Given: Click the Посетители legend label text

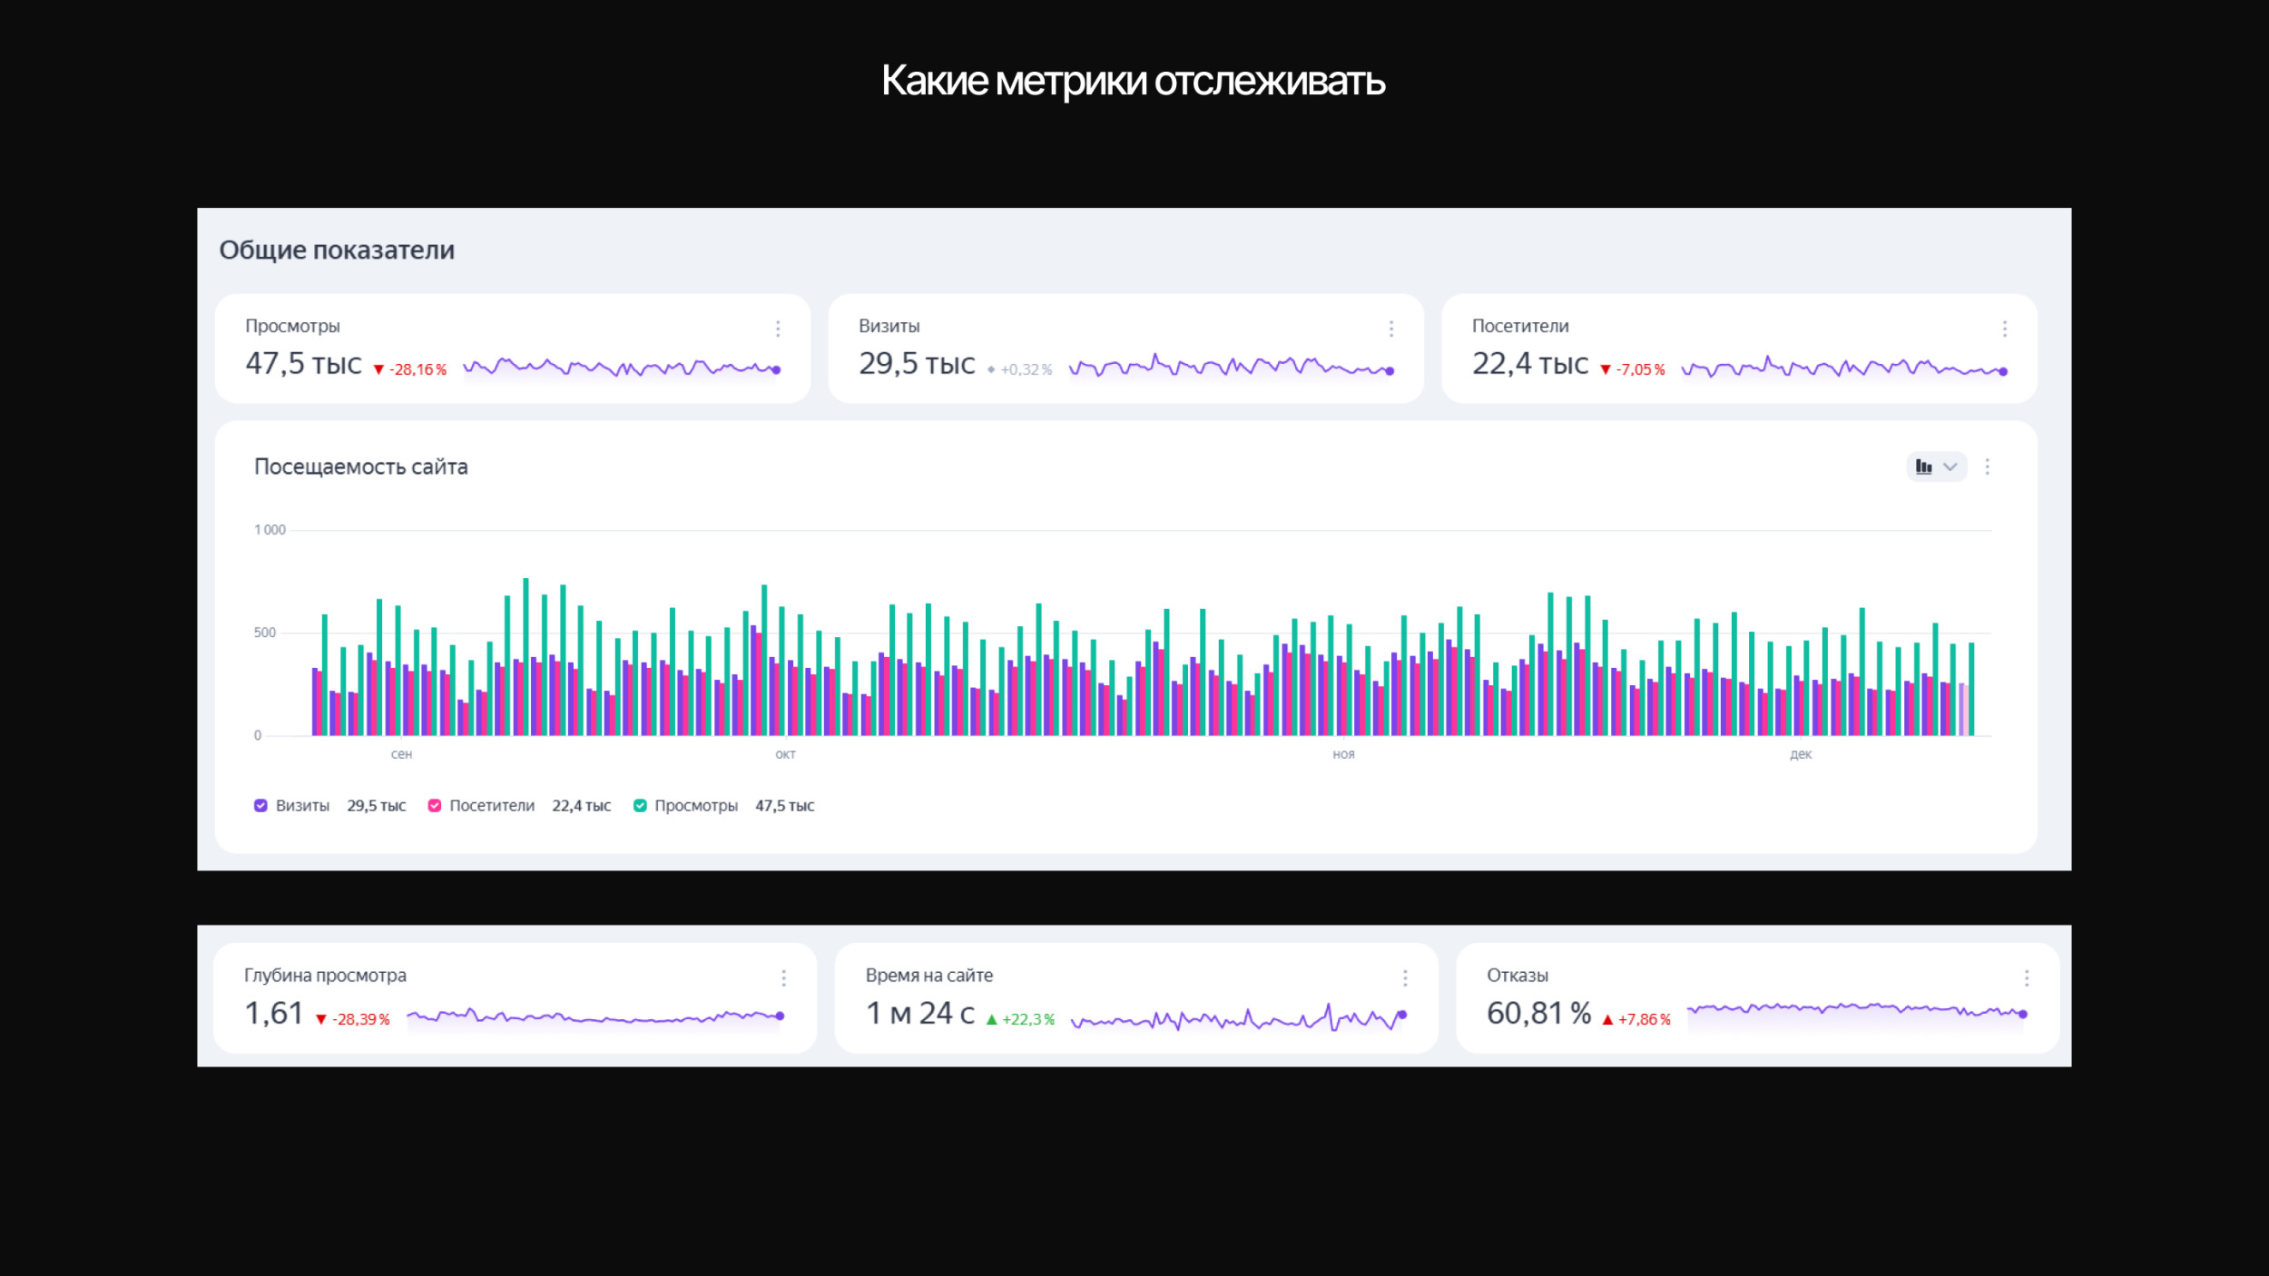Looking at the screenshot, I should pos(491,805).
